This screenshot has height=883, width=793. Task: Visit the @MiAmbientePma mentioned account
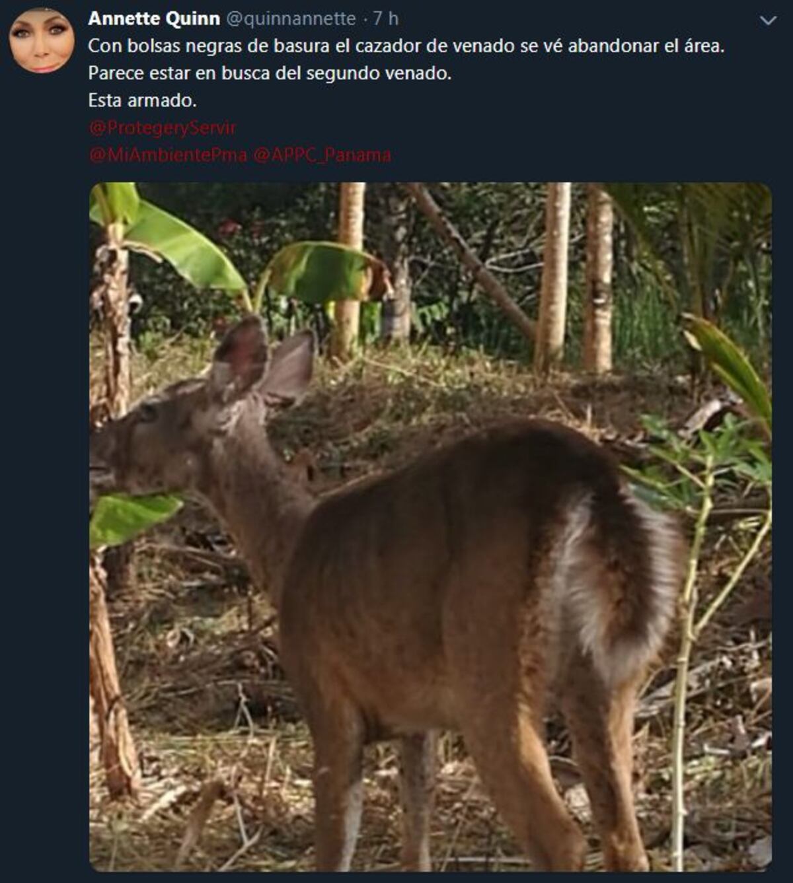coord(168,155)
